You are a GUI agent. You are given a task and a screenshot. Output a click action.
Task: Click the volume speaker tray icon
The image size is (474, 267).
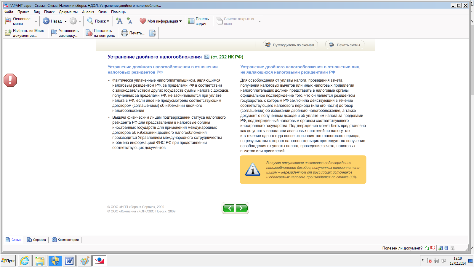pyautogui.click(x=443, y=261)
